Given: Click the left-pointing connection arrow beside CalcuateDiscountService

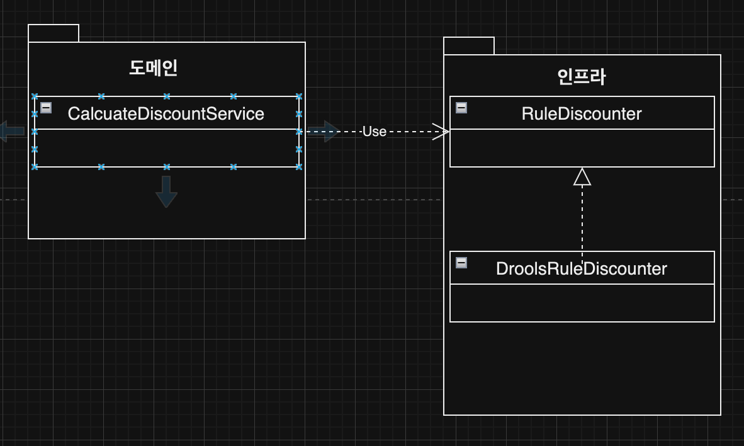Looking at the screenshot, I should pos(11,132).
